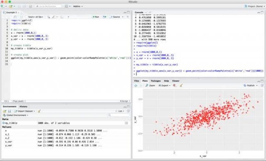This screenshot has width=266, height=161.
Task: Open the Source button dropdown arrow
Action: 122,17
